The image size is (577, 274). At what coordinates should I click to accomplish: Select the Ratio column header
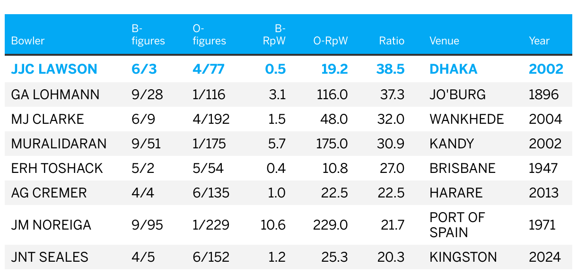[x=392, y=41]
